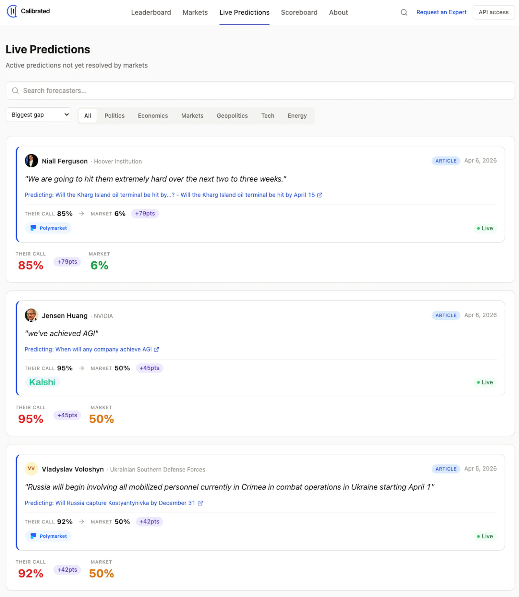The image size is (519, 597).
Task: Click the large green 6% market value
Action: tap(99, 265)
